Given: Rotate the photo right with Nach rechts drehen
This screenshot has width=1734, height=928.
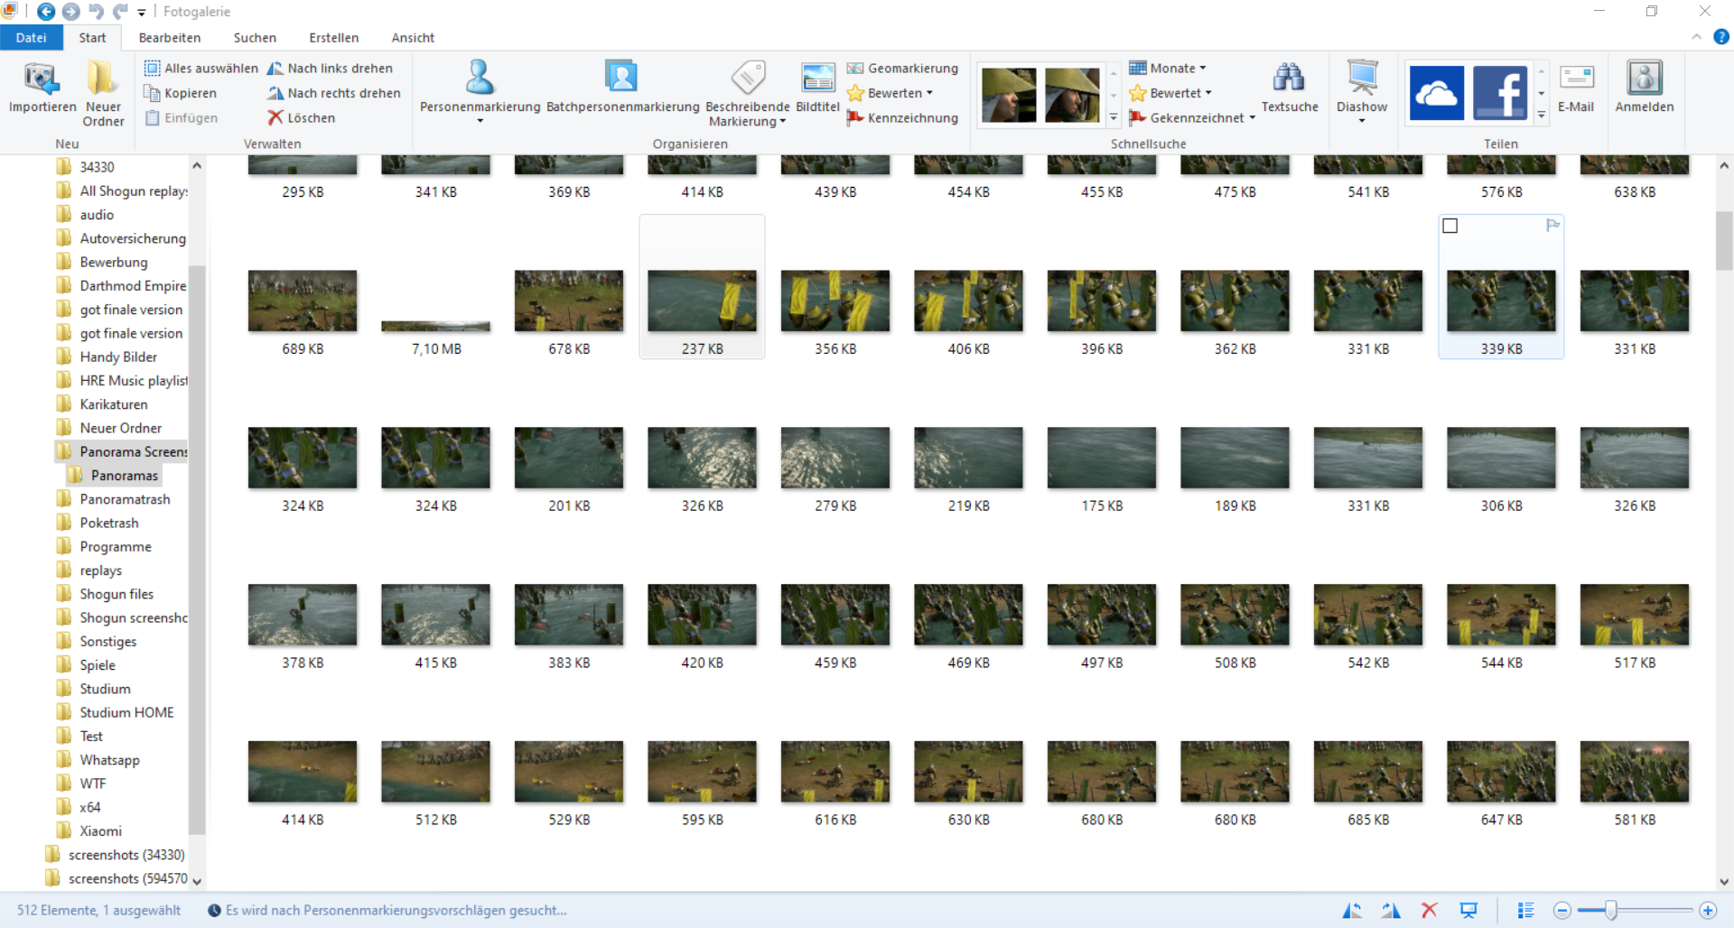Looking at the screenshot, I should coord(333,93).
